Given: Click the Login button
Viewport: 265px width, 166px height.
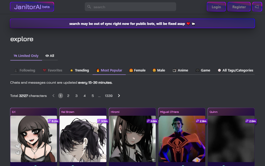Looking at the screenshot, I should pos(216,7).
